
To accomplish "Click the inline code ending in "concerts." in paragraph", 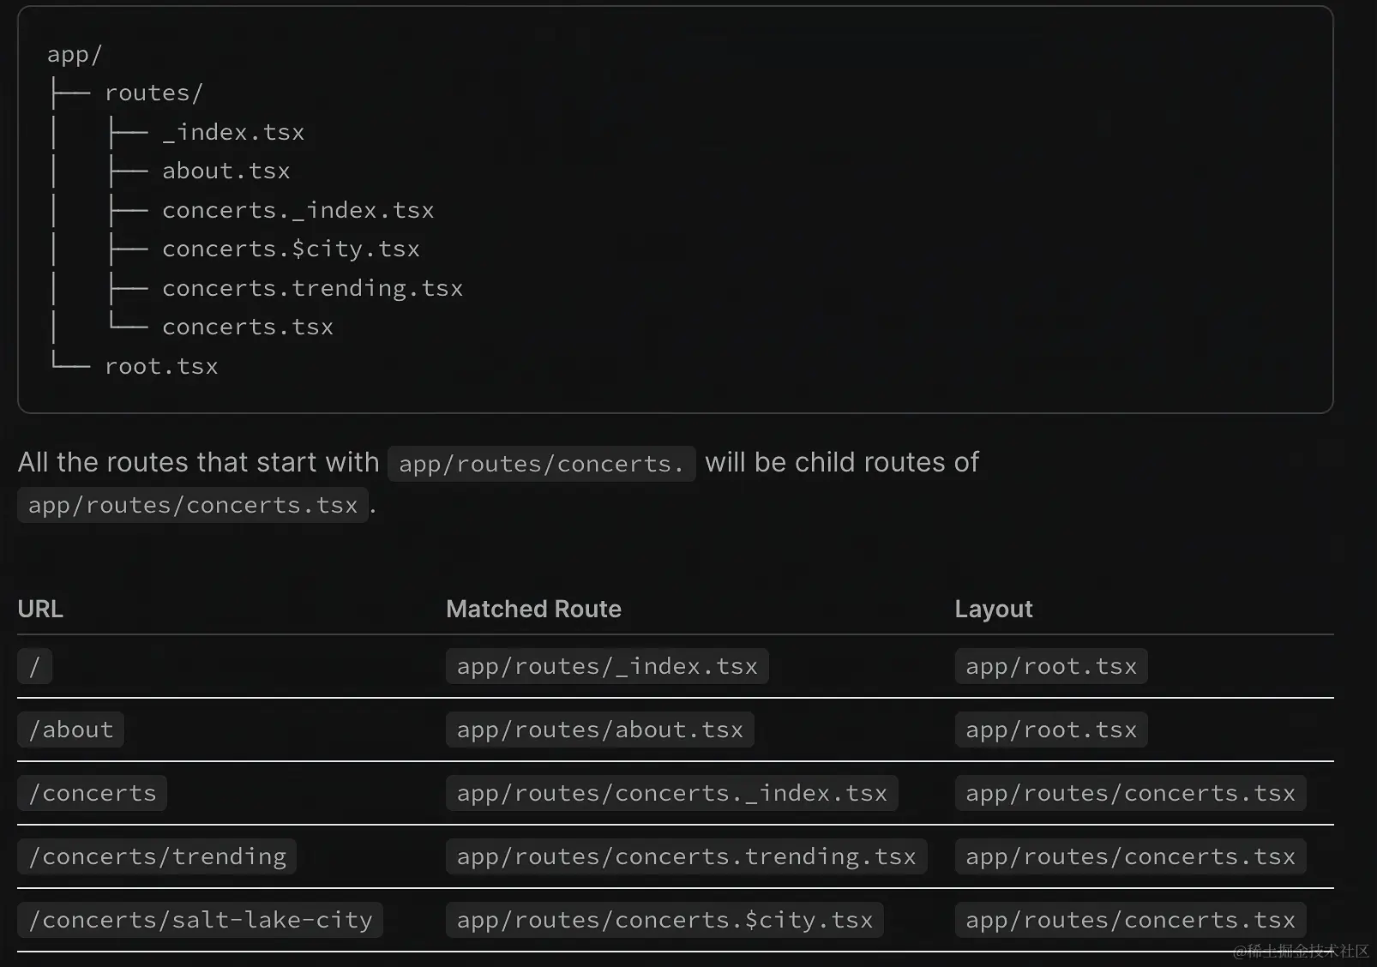I will pyautogui.click(x=541, y=464).
